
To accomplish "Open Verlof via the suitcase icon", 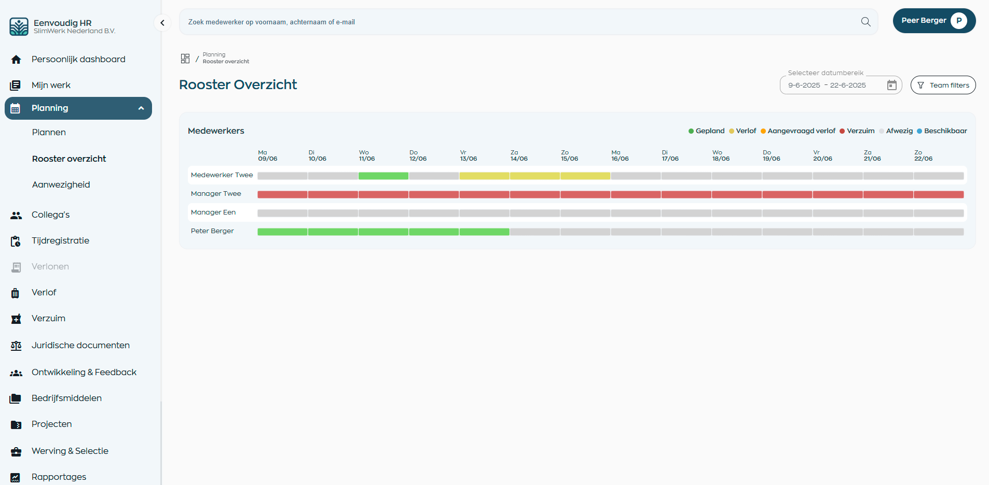I will [x=16, y=292].
